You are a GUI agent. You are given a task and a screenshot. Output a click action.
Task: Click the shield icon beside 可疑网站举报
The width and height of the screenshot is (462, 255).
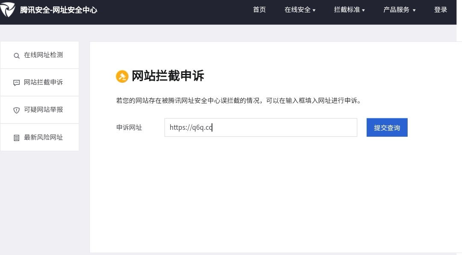pos(17,110)
